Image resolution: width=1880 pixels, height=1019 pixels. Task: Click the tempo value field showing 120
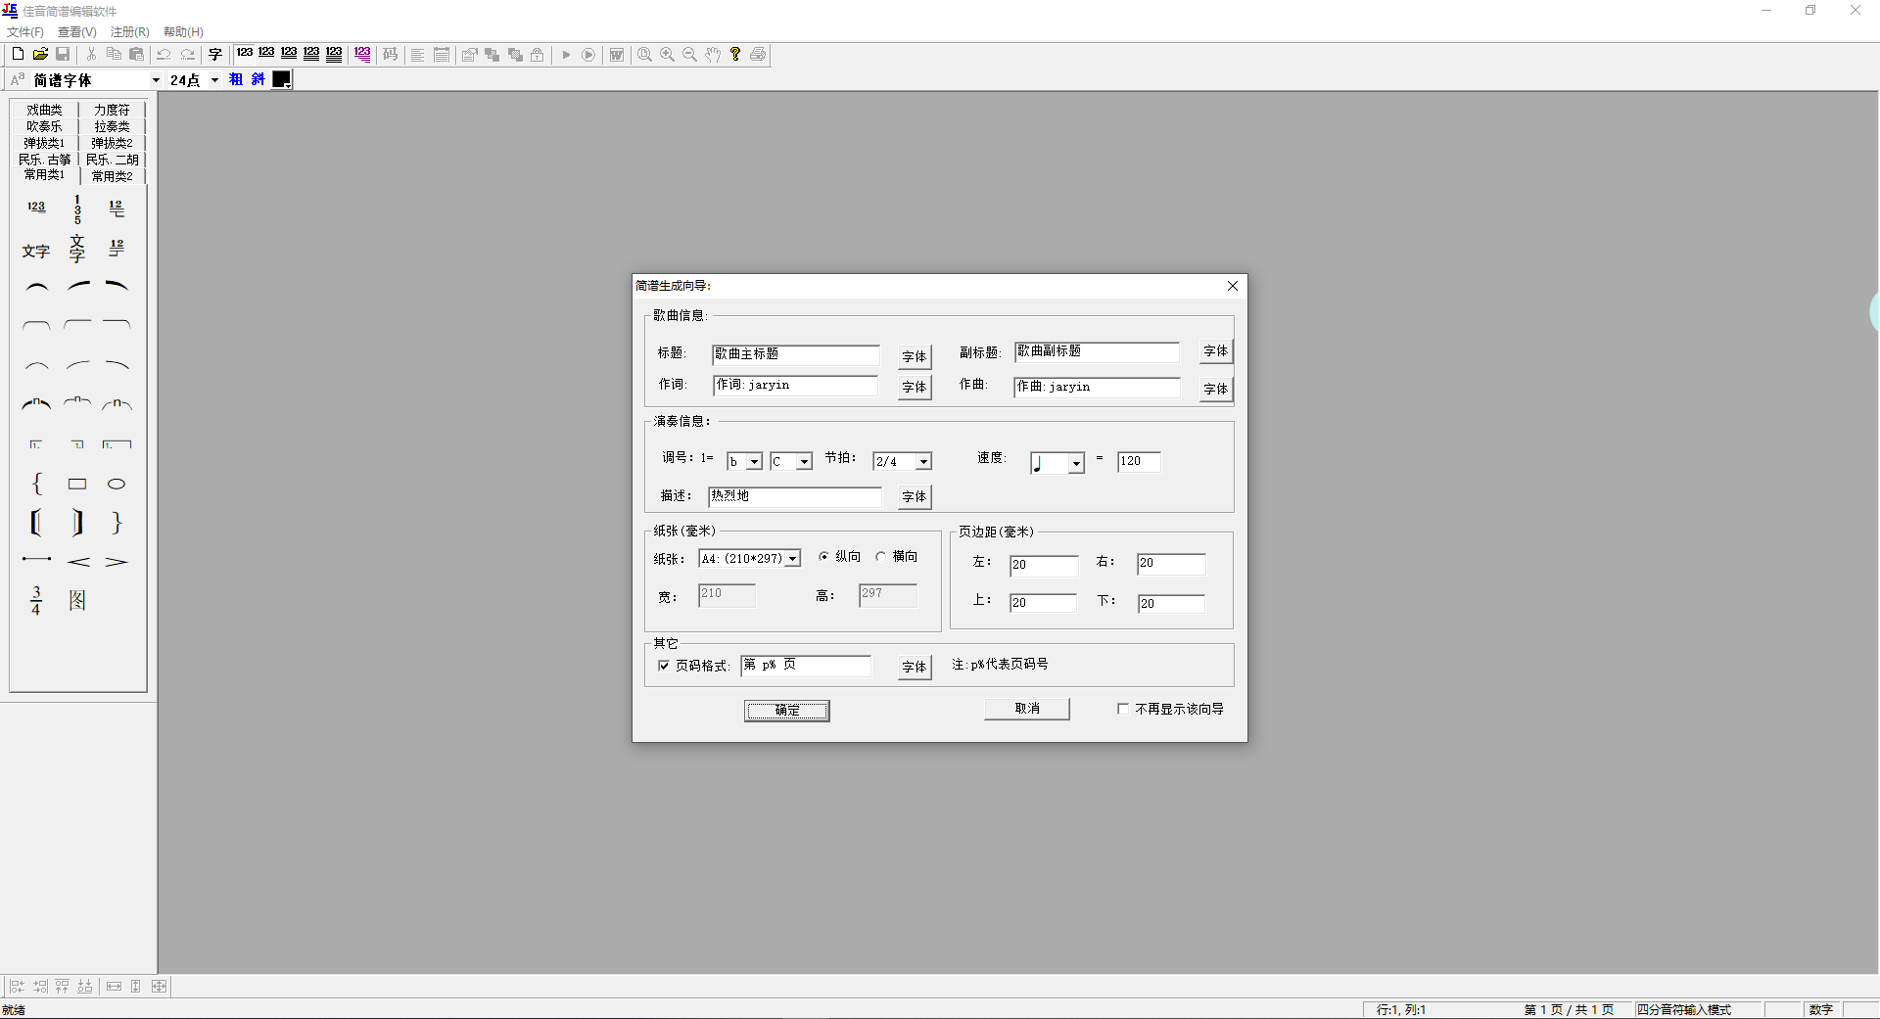(x=1139, y=461)
